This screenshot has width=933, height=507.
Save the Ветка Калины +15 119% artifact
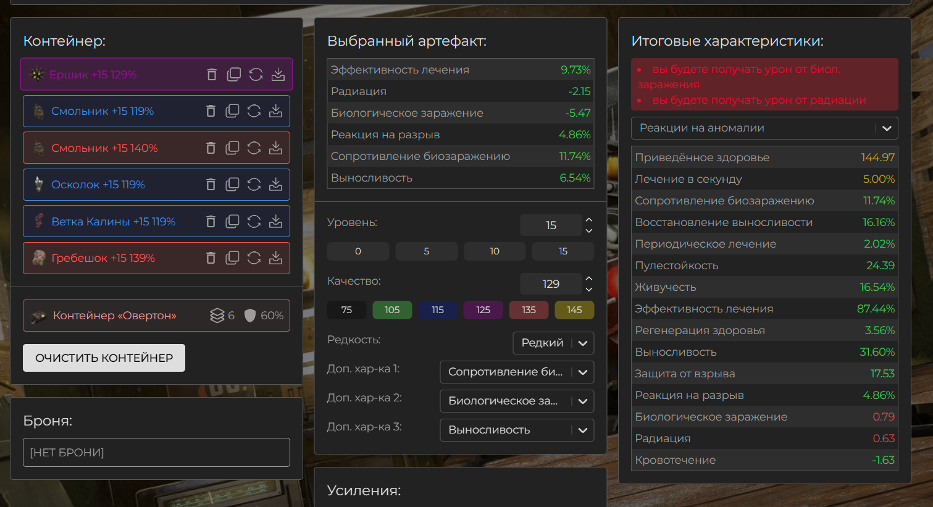click(x=275, y=222)
